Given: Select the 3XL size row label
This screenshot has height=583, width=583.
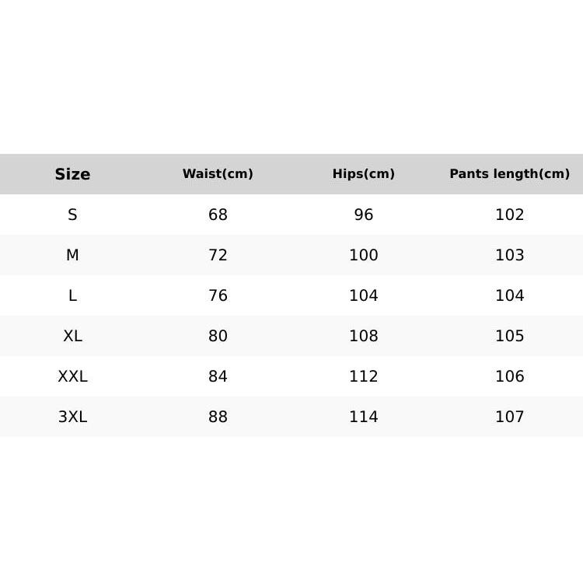Looking at the screenshot, I should (x=72, y=417).
